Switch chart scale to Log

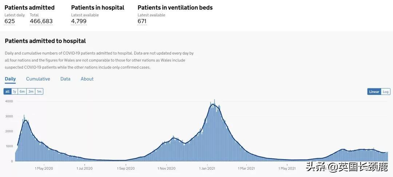click(385, 92)
